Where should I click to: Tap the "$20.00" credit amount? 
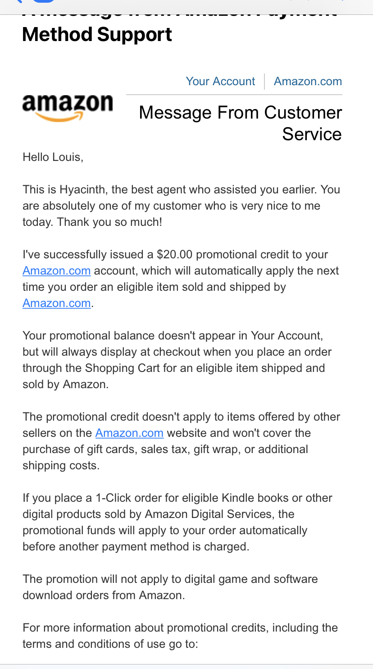coord(175,255)
